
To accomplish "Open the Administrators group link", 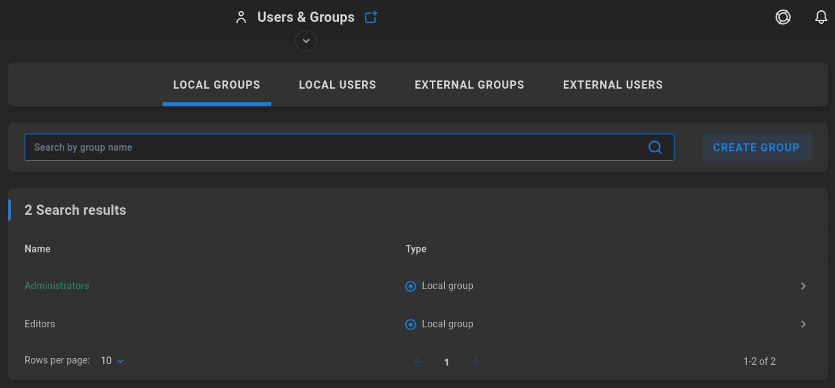I will pyautogui.click(x=57, y=286).
